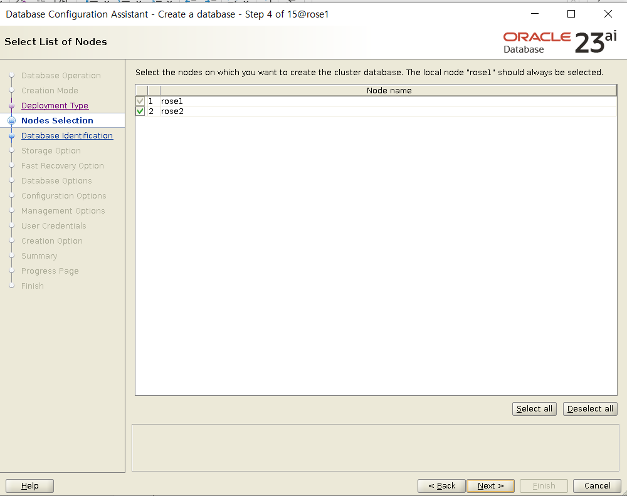Click Select all nodes button
This screenshot has width=627, height=496.
tap(534, 409)
